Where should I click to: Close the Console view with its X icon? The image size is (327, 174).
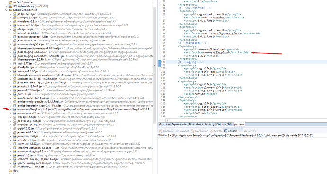240,131
